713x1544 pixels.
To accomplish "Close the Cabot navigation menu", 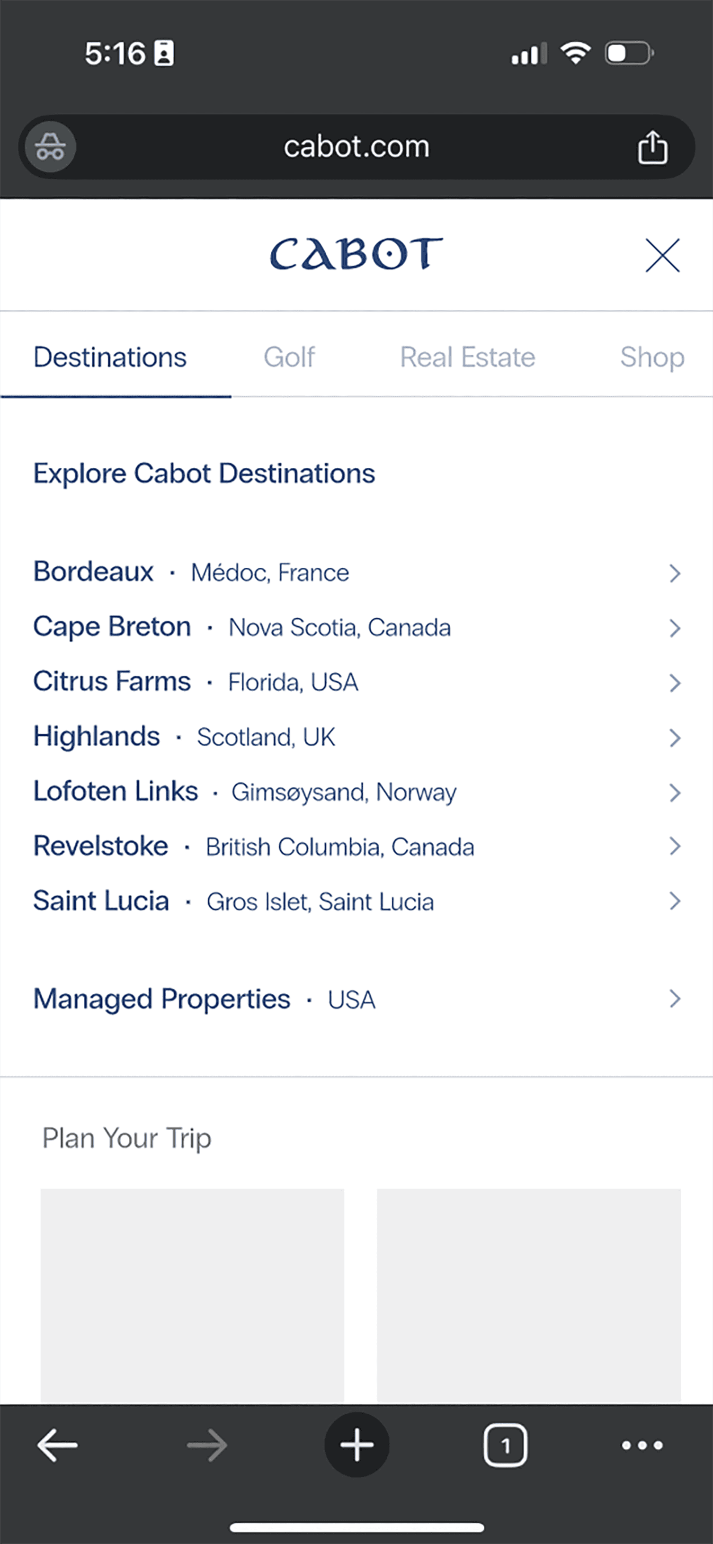I will coord(662,255).
